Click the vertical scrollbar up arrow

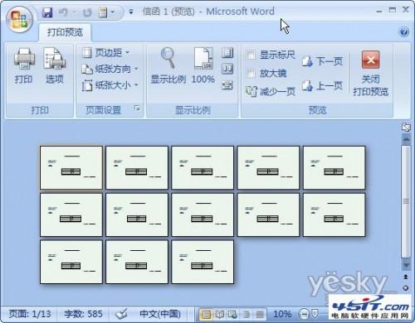tap(406, 139)
